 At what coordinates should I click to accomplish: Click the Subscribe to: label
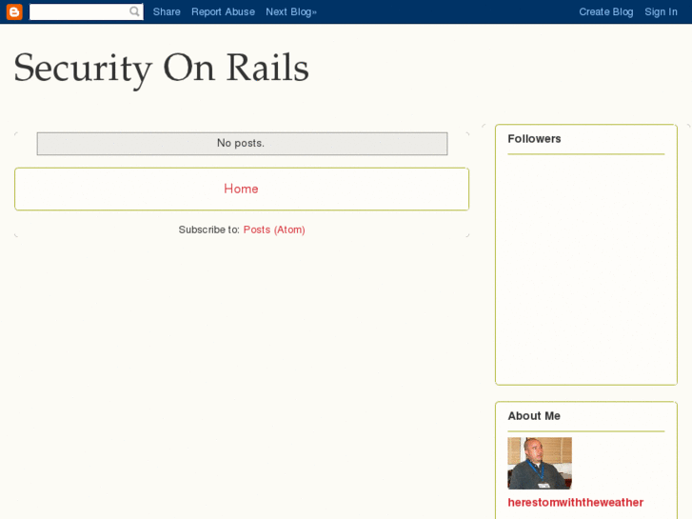coord(208,230)
